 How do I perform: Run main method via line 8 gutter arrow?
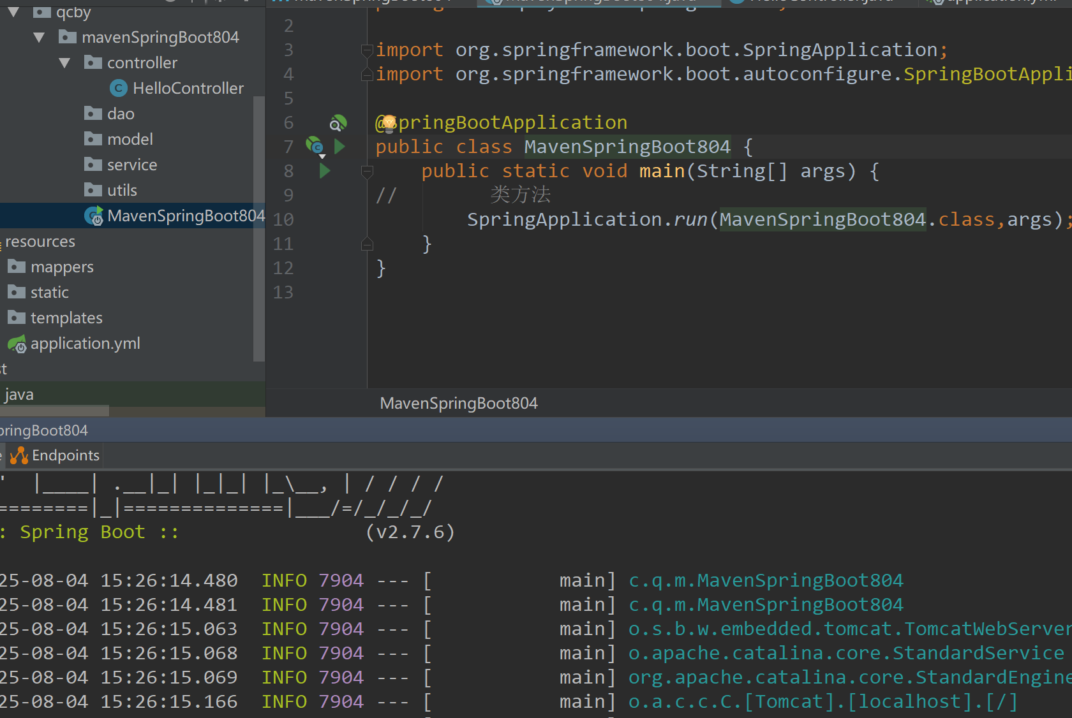[x=324, y=171]
